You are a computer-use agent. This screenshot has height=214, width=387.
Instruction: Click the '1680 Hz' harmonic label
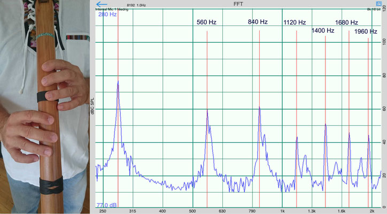pyautogui.click(x=346, y=22)
